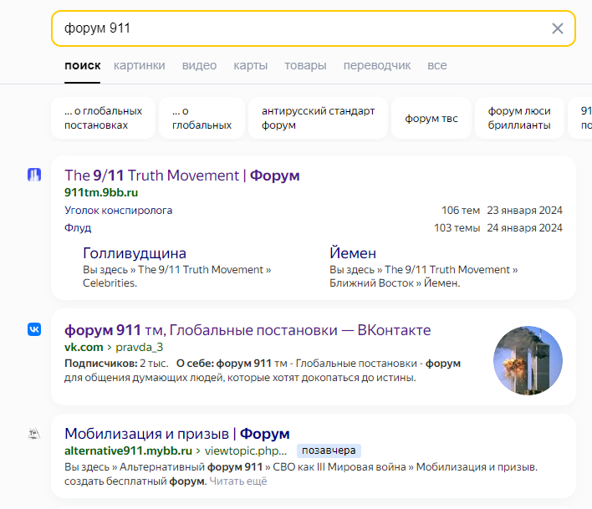Open the 'Флуд' forum section
The image size is (592, 509).
coord(78,228)
